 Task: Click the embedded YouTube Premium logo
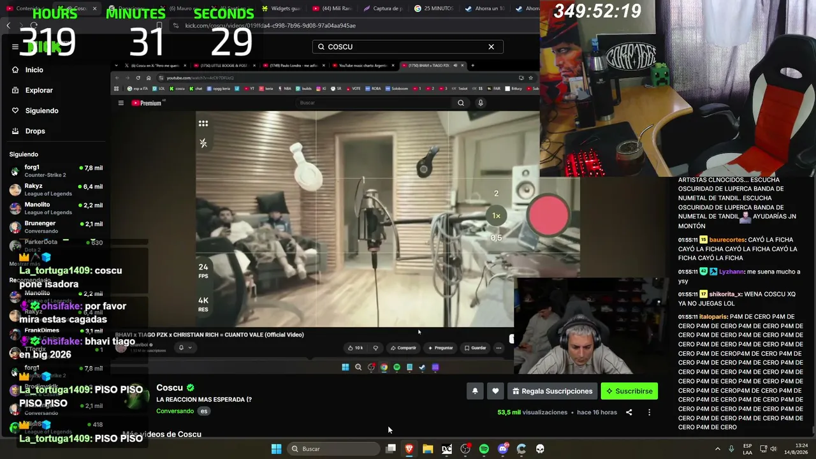(x=147, y=103)
